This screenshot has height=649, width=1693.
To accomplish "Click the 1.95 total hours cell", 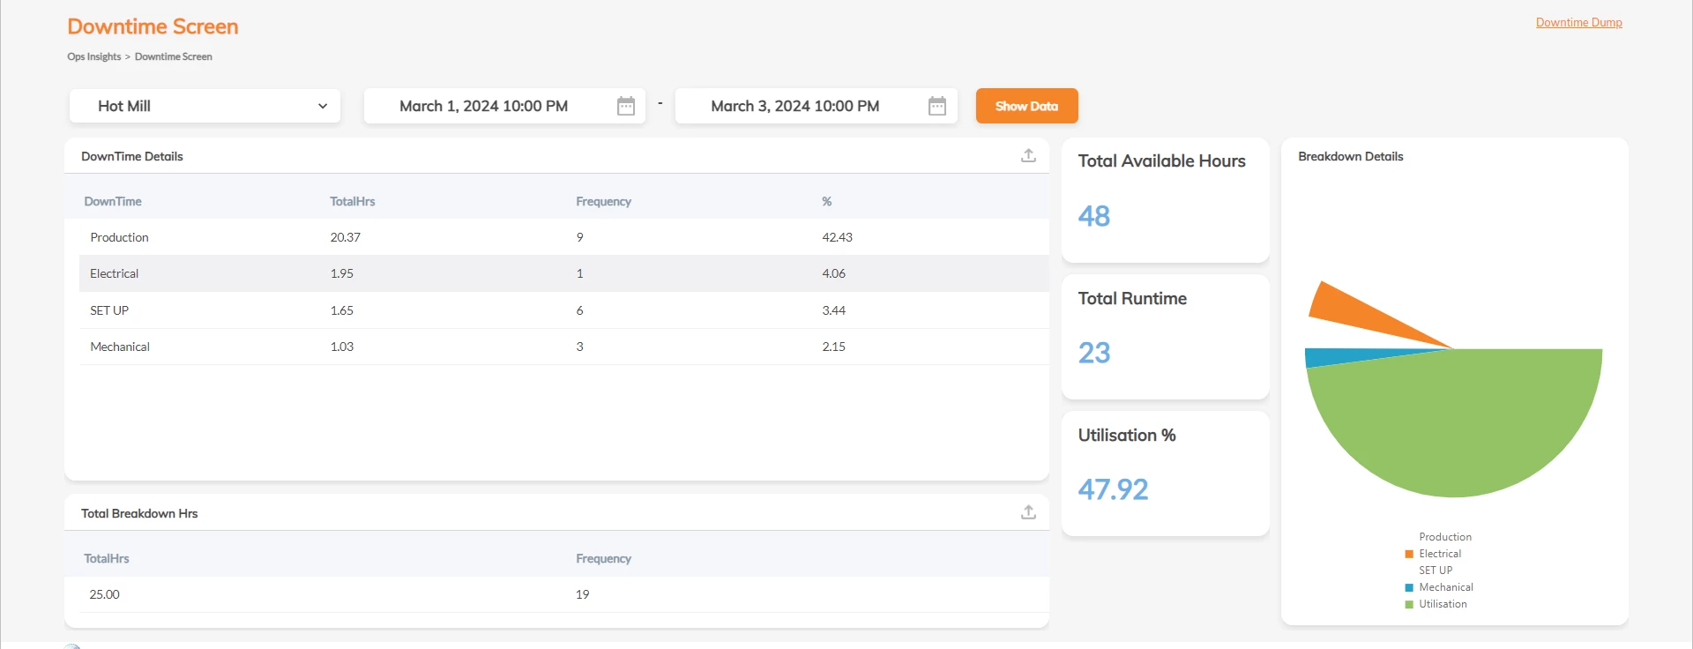I will click(x=342, y=273).
